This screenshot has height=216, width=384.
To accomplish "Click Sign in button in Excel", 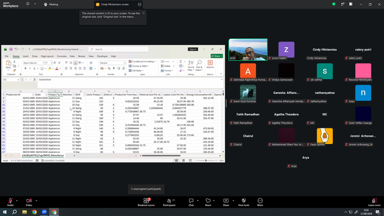I will (x=193, y=49).
